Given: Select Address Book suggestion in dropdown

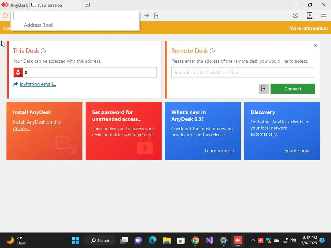Looking at the screenshot, I should point(39,25).
